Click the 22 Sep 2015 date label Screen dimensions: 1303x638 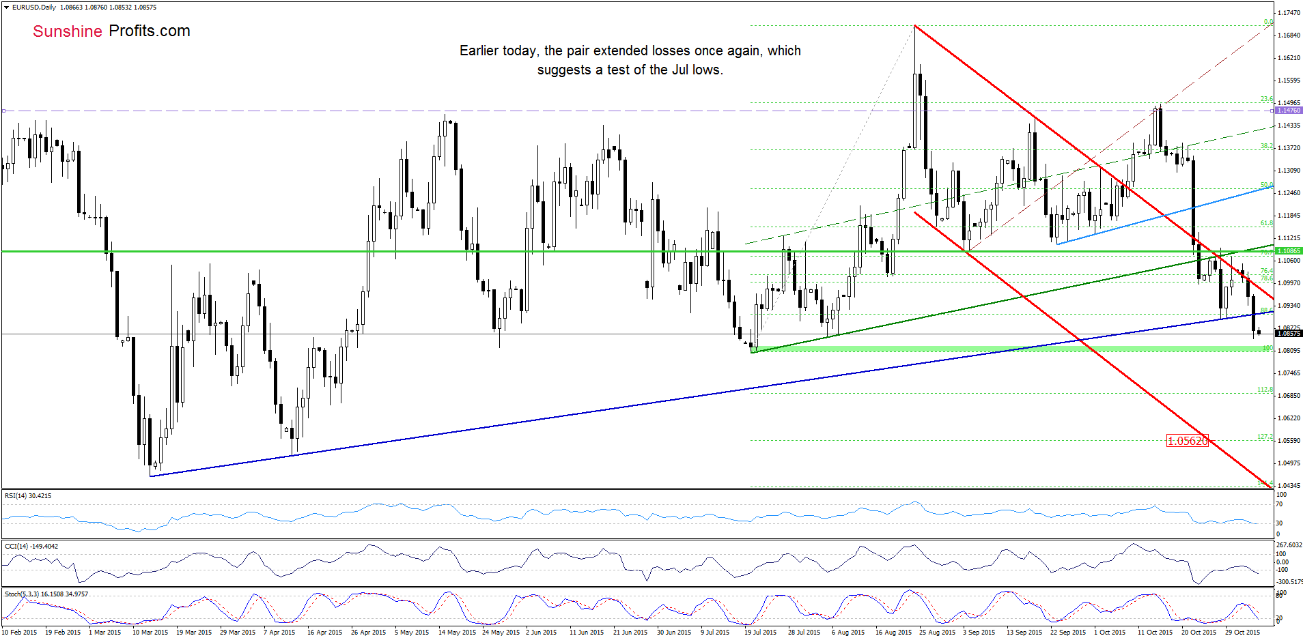click(1068, 633)
